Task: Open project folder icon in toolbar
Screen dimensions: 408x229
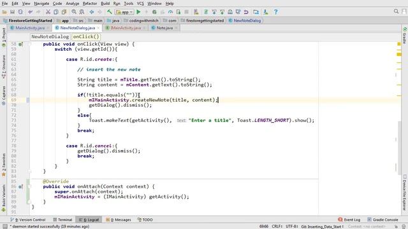Action: 4,12
